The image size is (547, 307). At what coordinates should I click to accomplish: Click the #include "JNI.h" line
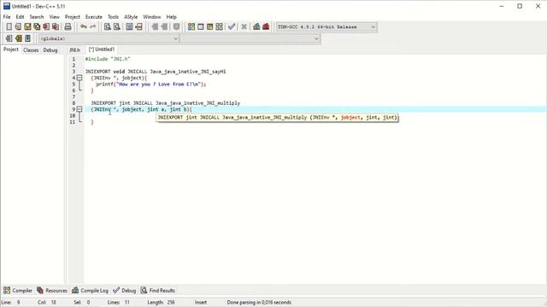click(108, 59)
